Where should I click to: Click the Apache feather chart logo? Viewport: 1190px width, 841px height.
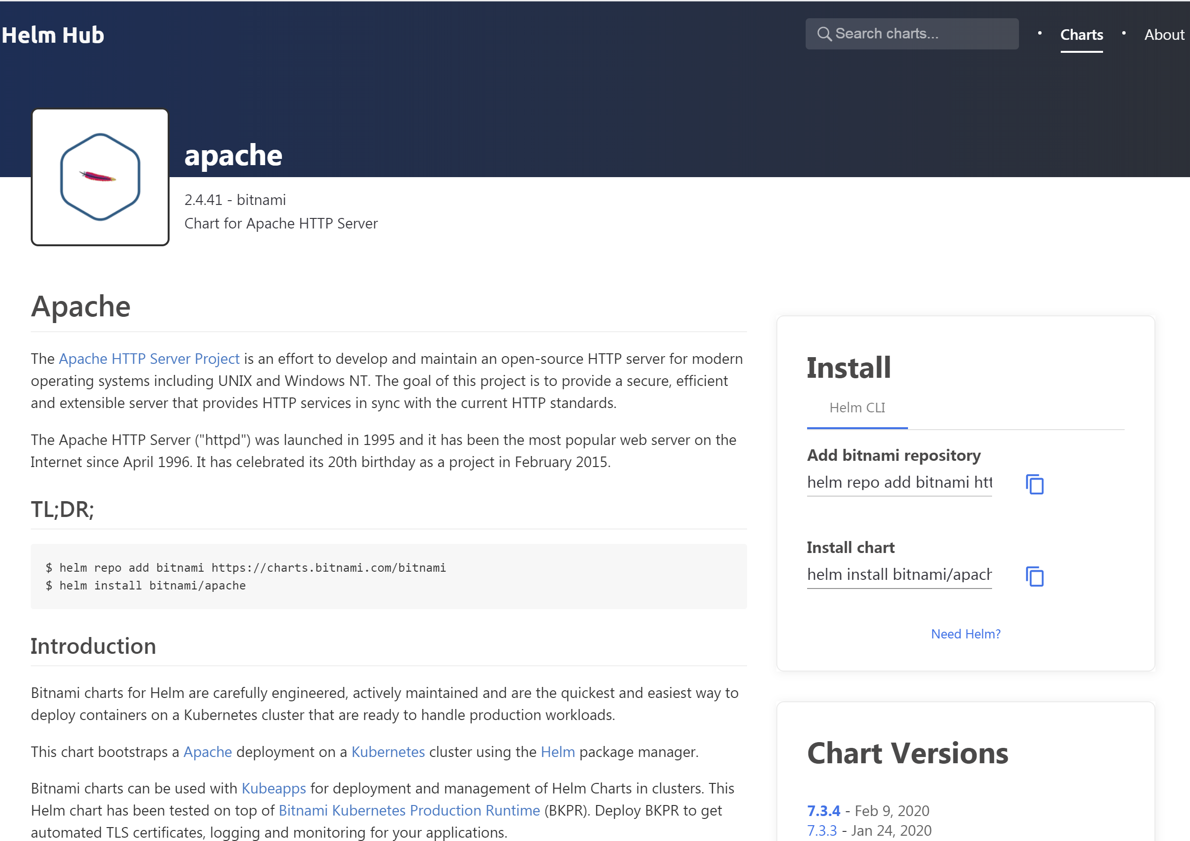(100, 177)
